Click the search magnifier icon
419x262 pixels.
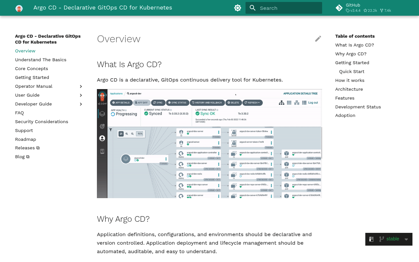point(252,8)
